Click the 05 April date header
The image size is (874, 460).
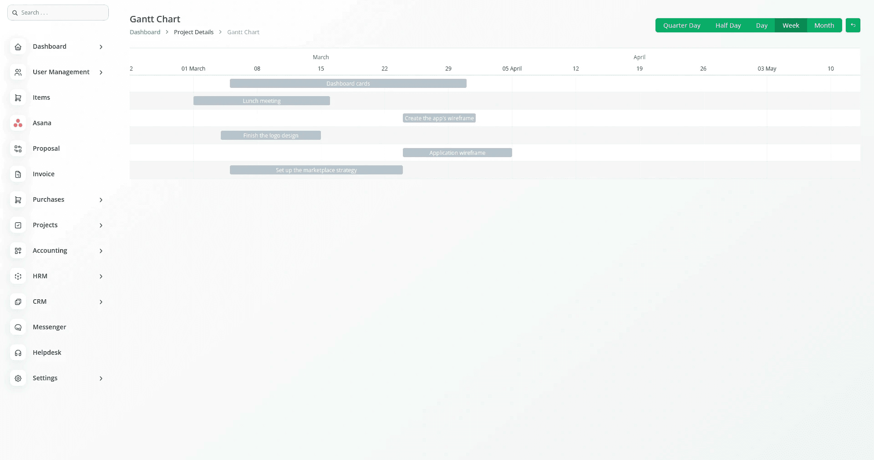(x=512, y=69)
